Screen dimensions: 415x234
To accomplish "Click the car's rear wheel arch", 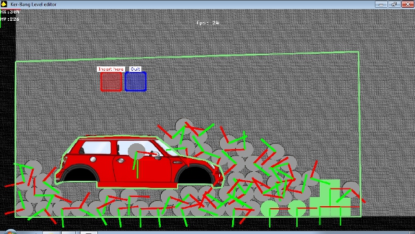I will click(x=80, y=174).
